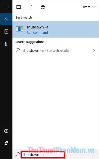The width and height of the screenshot is (99, 159).
Task: Select the 'shutdown -a' best match result
Action: point(56,29)
